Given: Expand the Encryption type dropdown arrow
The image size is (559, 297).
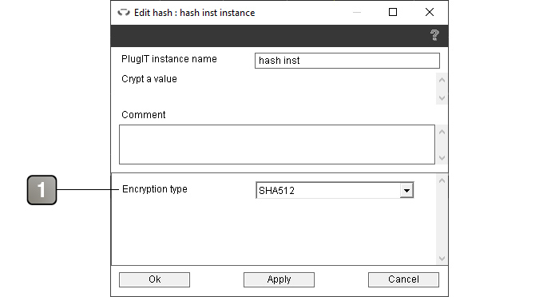Looking at the screenshot, I should coord(406,190).
